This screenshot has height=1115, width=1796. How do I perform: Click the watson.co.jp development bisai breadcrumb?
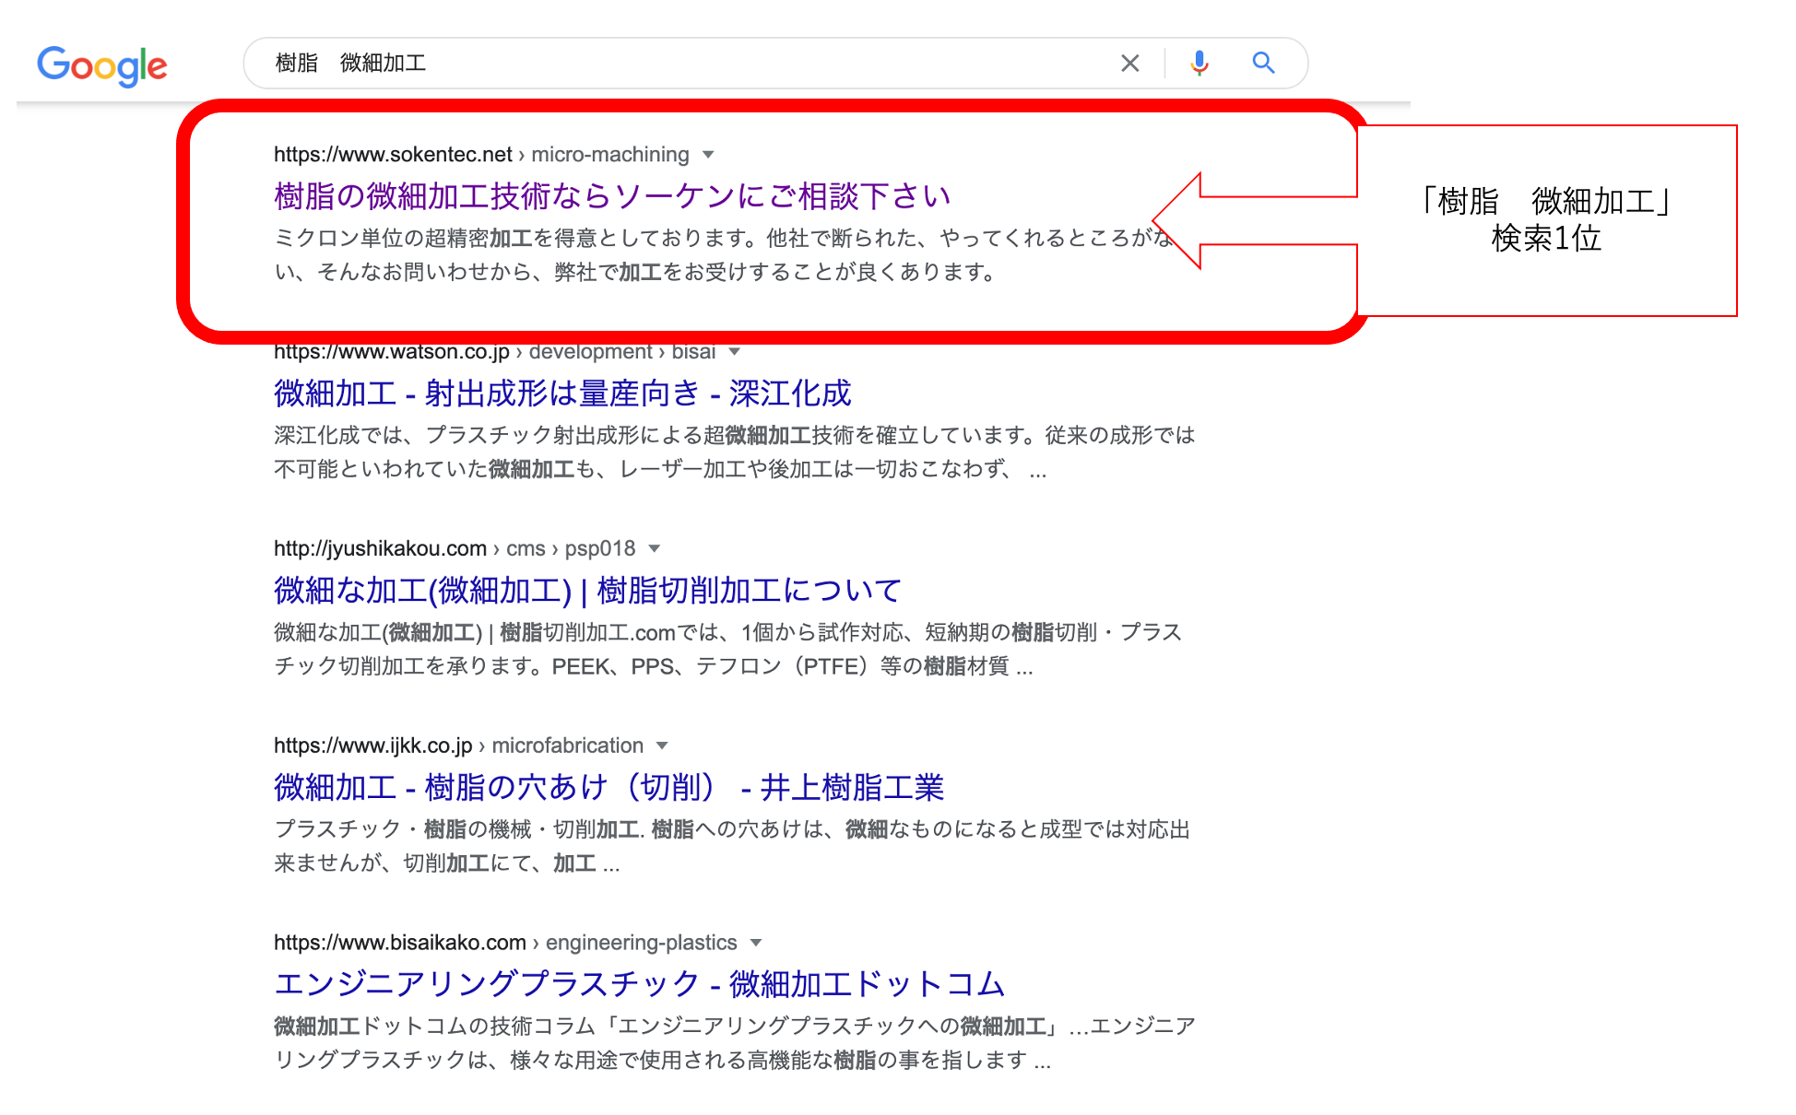coord(494,353)
